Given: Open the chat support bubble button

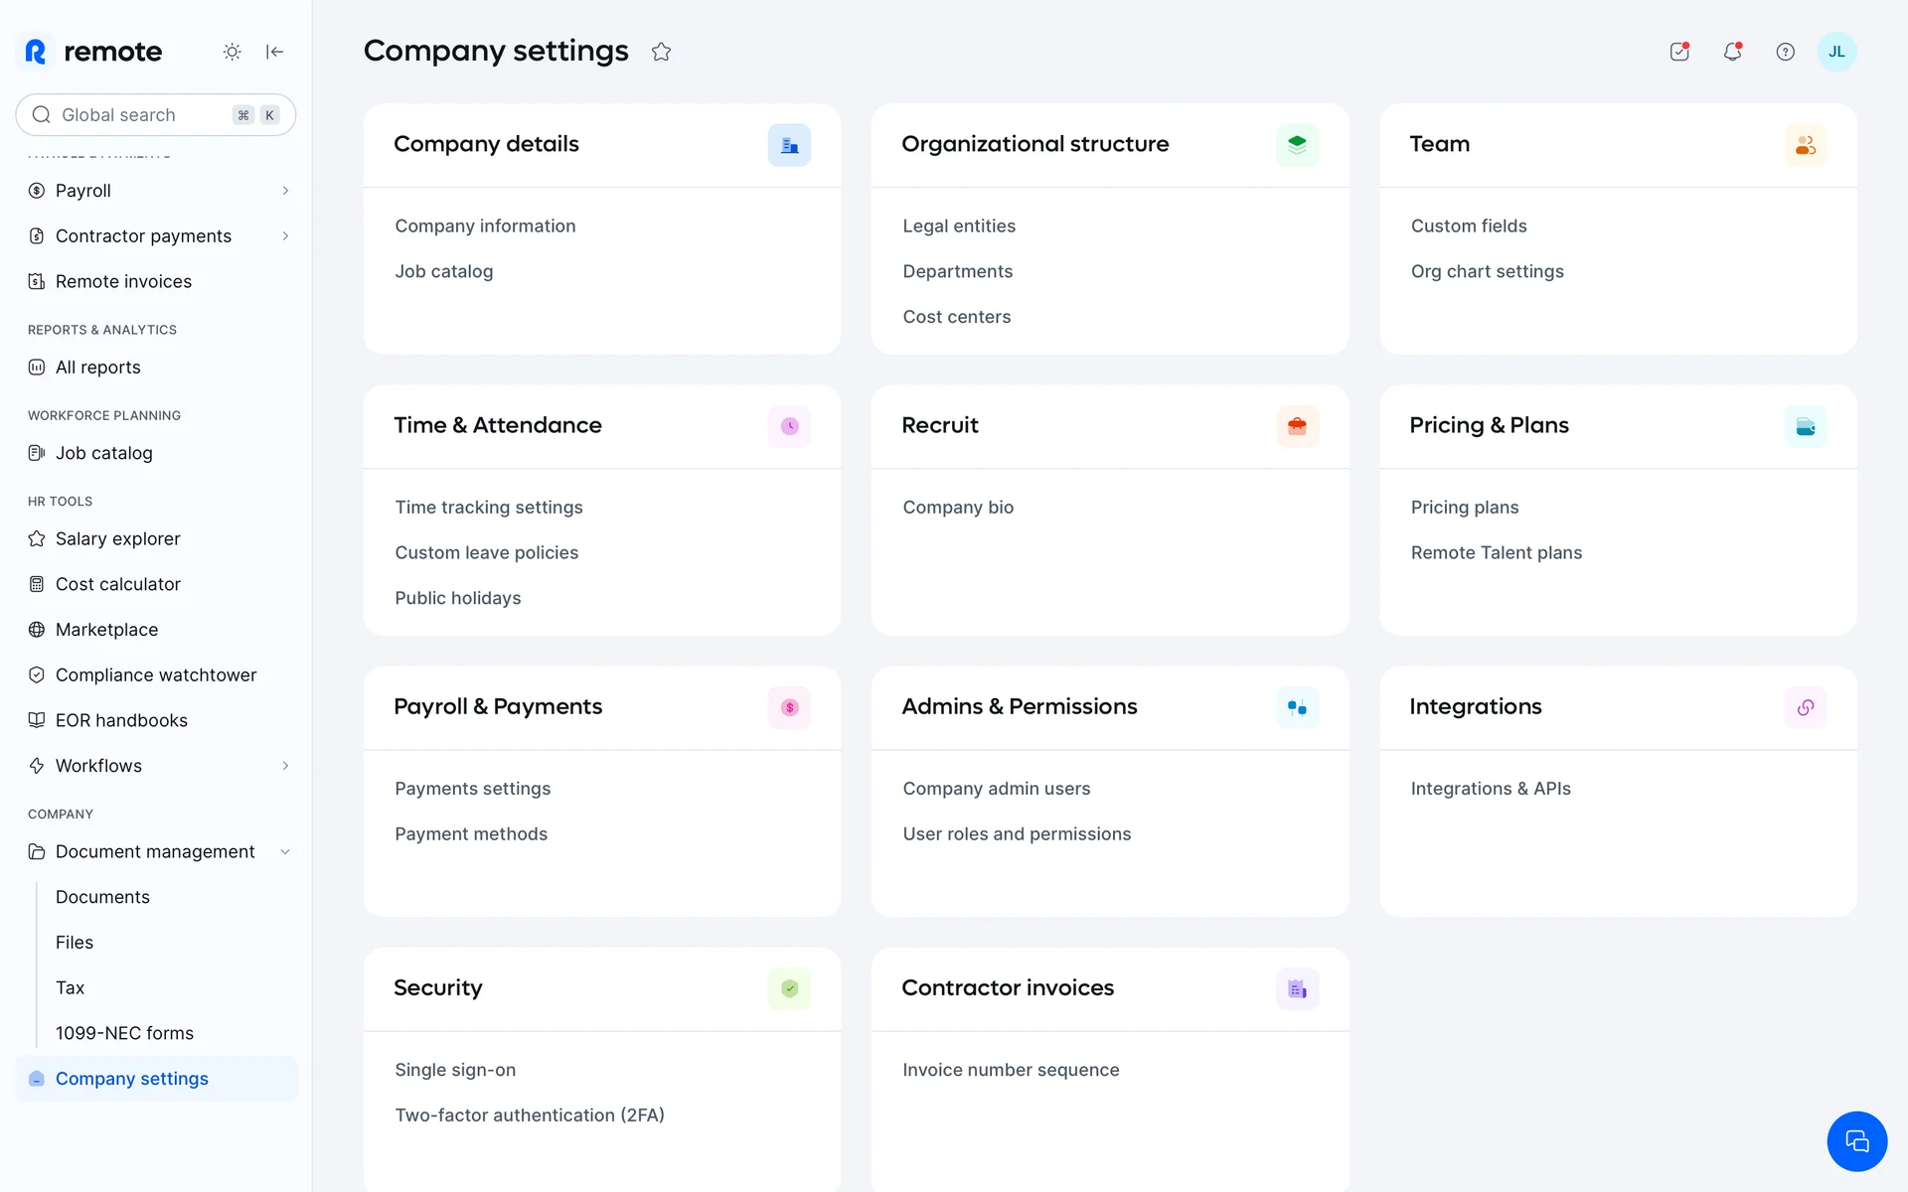Looking at the screenshot, I should tap(1855, 1141).
